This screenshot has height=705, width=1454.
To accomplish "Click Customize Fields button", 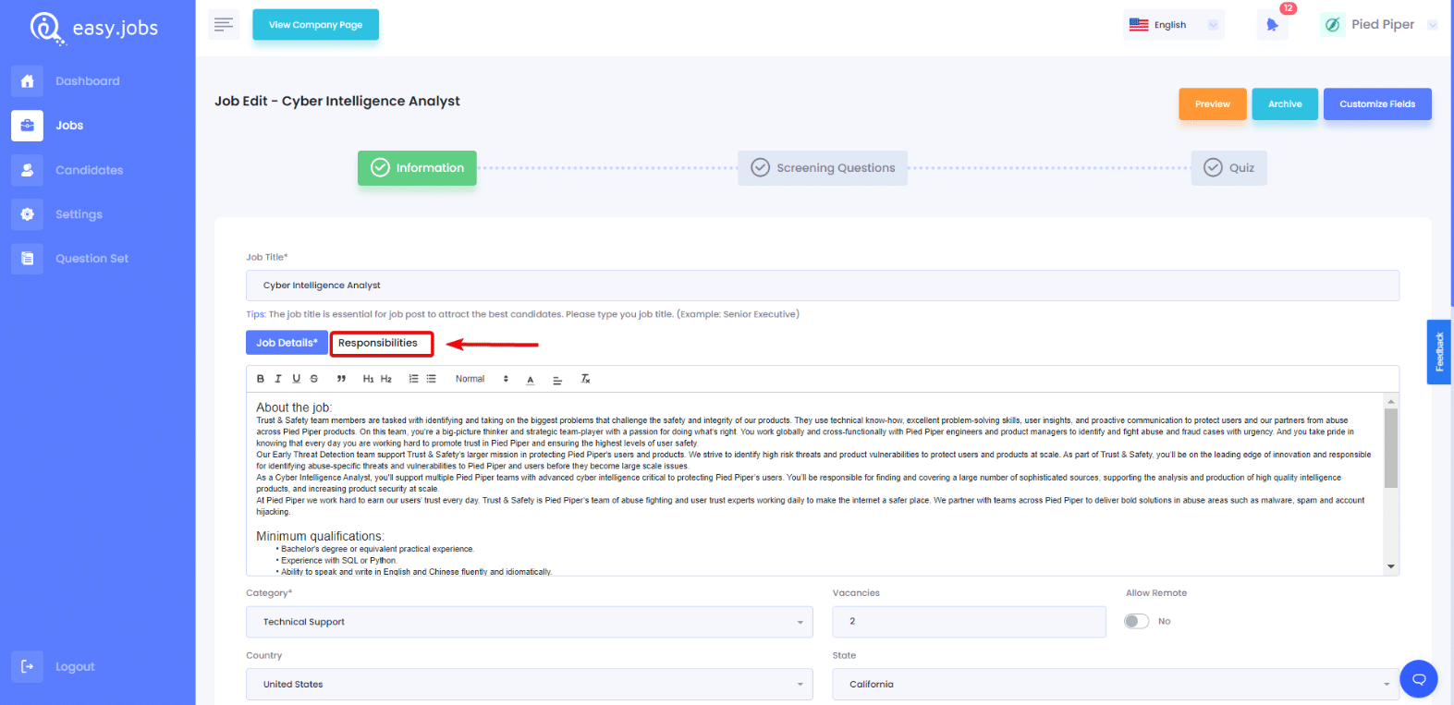I will pos(1377,104).
